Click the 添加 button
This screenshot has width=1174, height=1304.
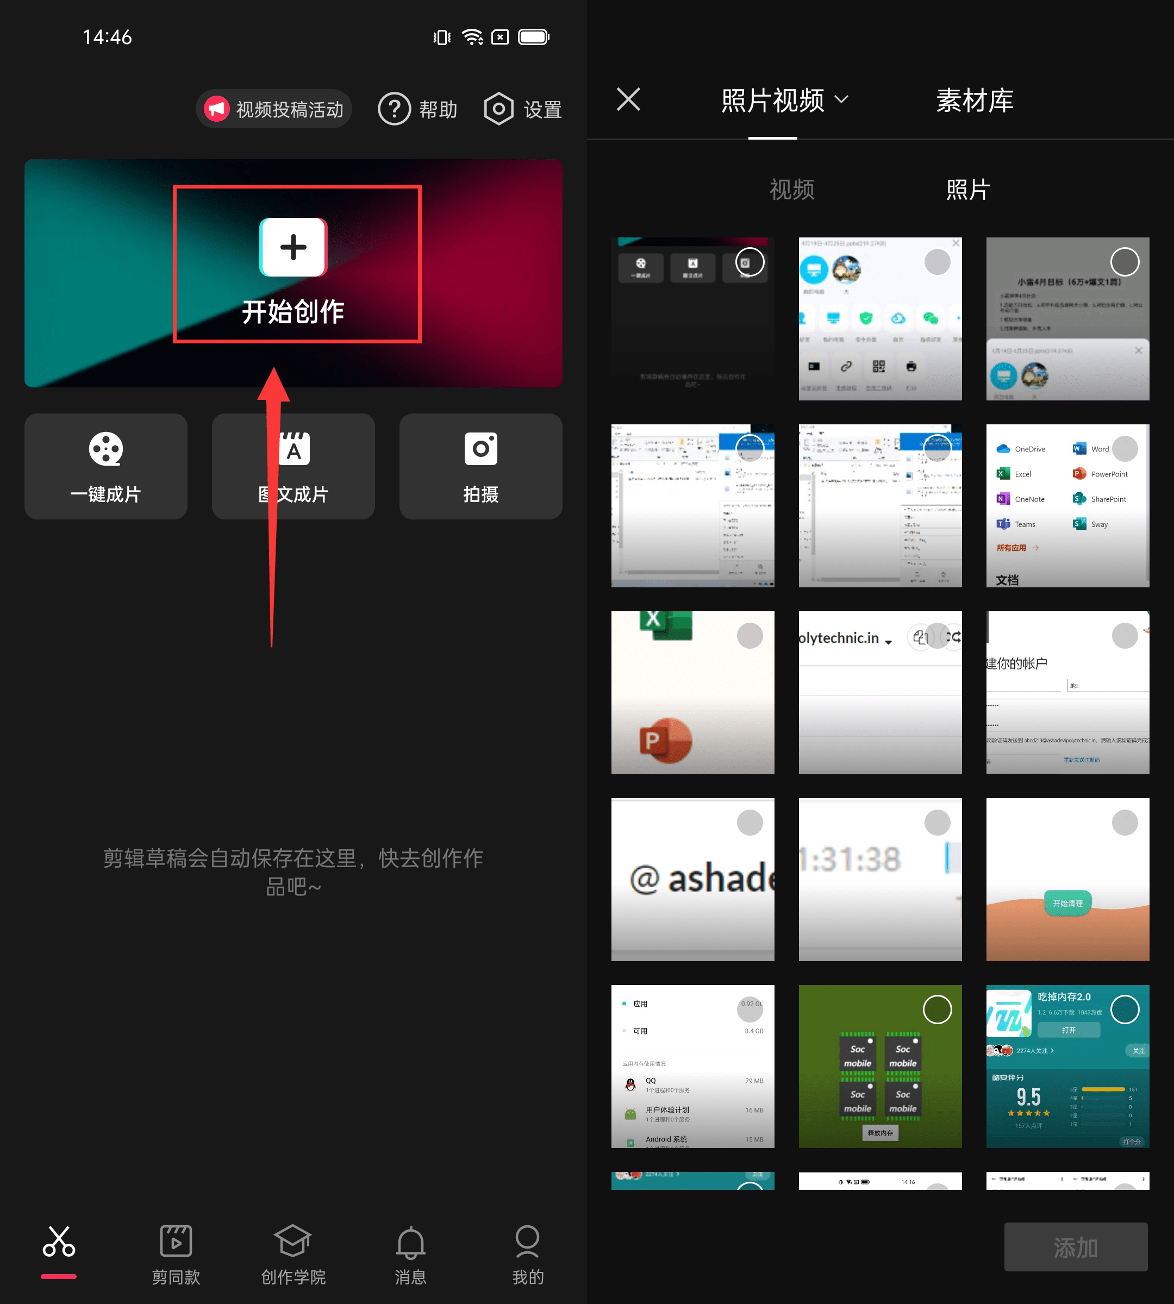1075,1247
